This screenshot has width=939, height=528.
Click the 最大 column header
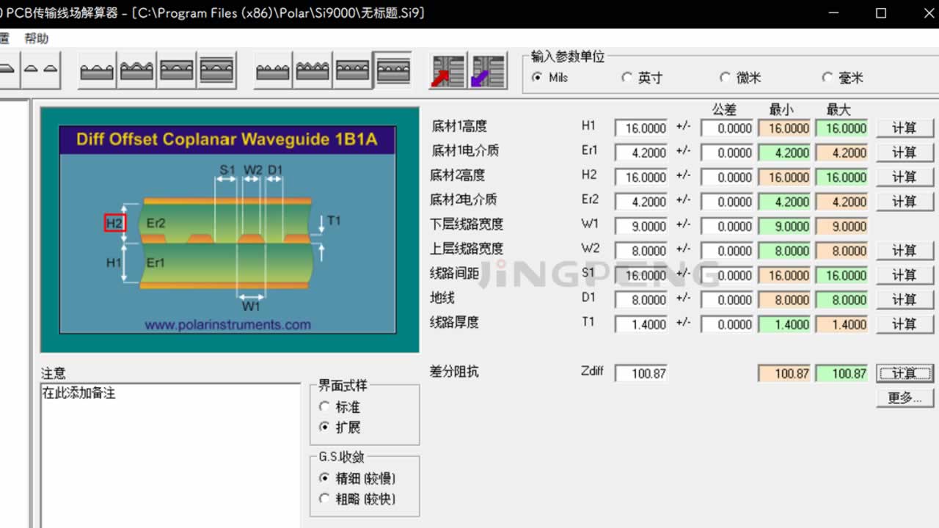pos(838,109)
